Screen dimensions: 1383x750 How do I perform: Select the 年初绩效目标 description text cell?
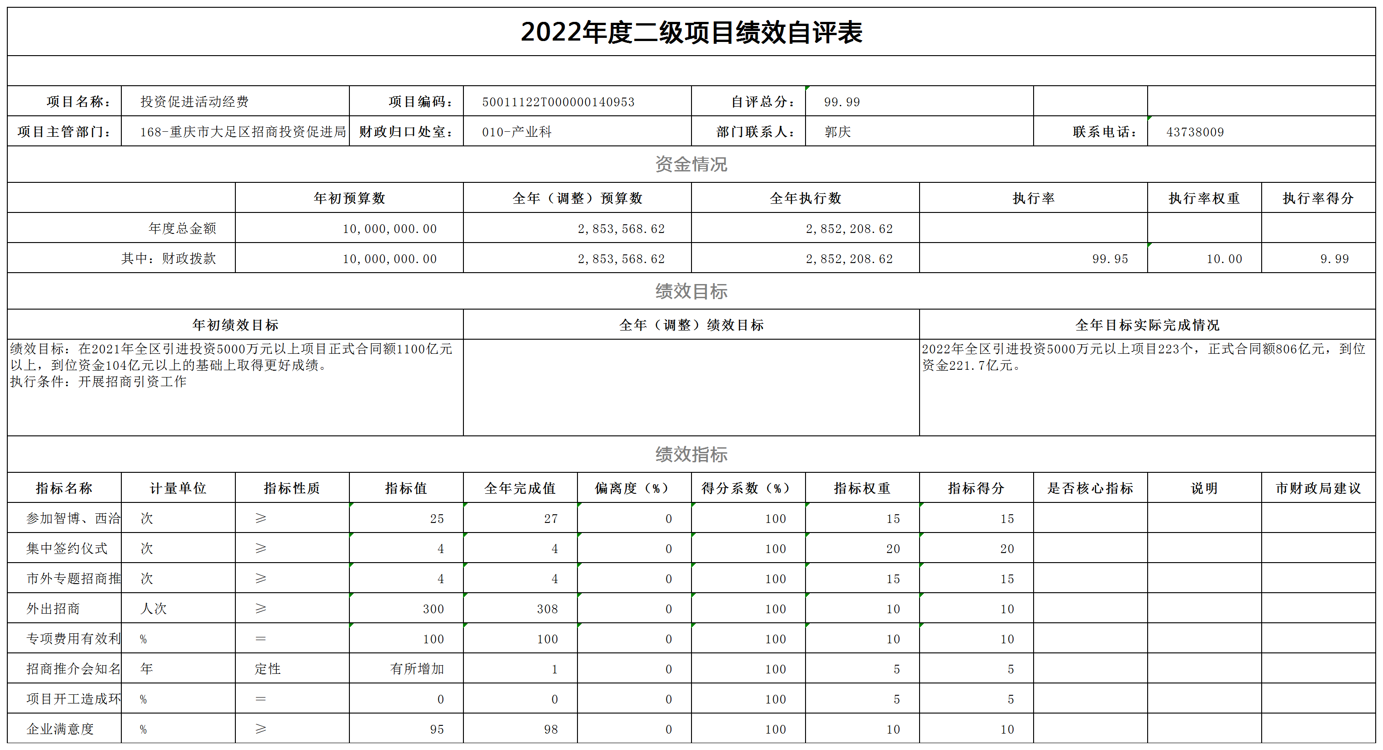click(235, 388)
